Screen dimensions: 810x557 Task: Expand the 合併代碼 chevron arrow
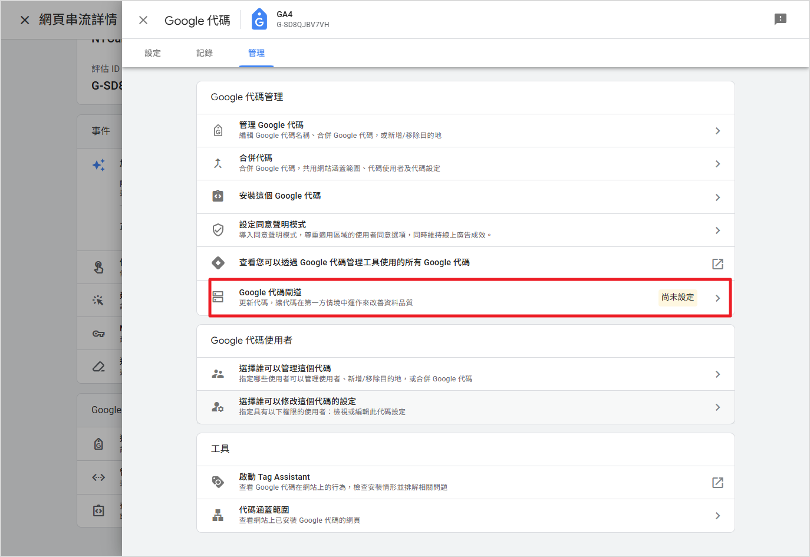717,164
